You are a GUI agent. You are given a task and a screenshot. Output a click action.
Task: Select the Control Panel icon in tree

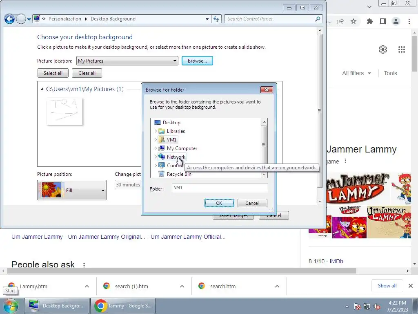(162, 165)
